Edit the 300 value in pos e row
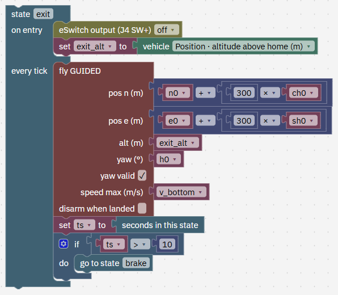 point(244,121)
